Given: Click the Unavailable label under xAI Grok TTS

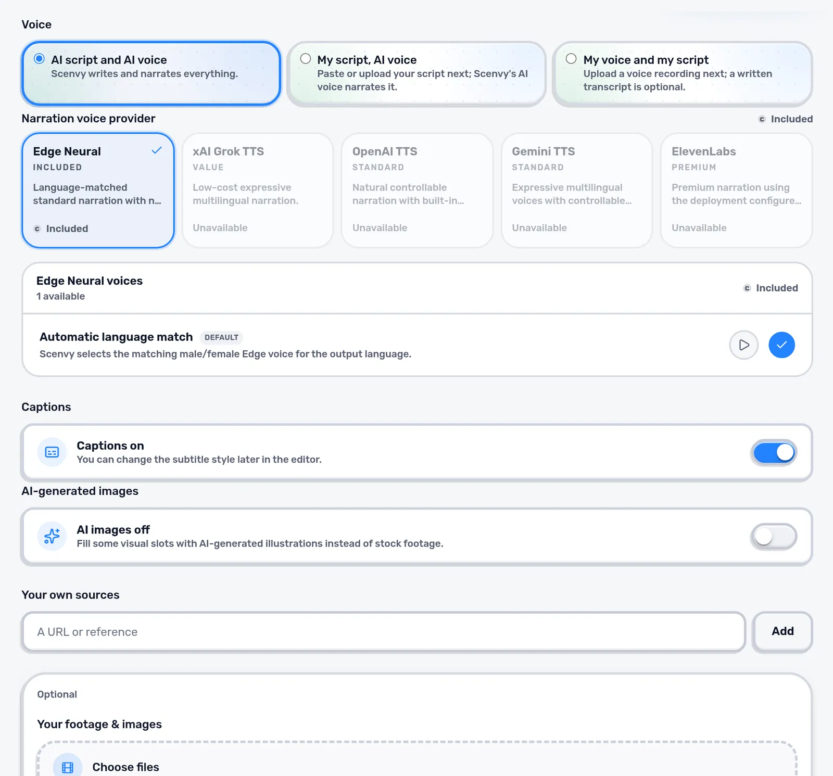Looking at the screenshot, I should point(220,228).
